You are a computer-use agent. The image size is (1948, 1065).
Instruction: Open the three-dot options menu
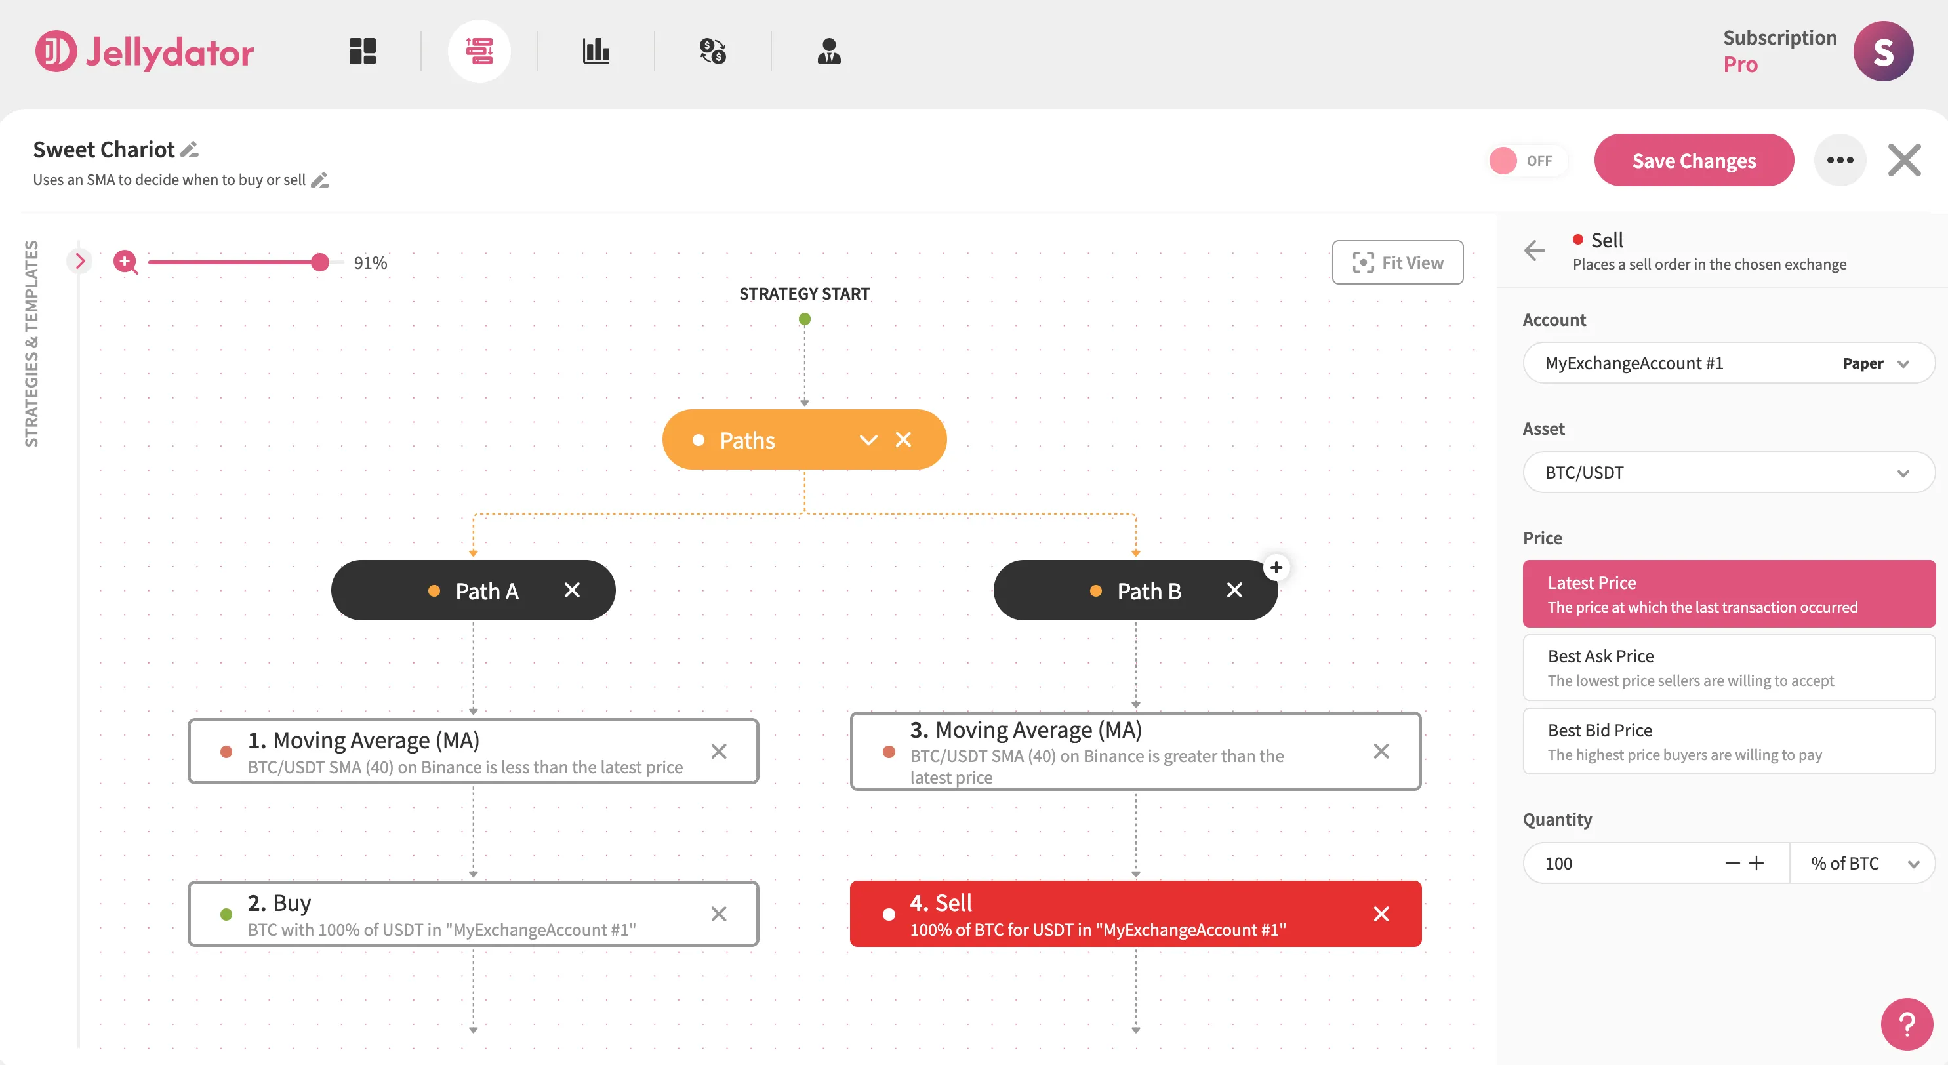[x=1840, y=159]
